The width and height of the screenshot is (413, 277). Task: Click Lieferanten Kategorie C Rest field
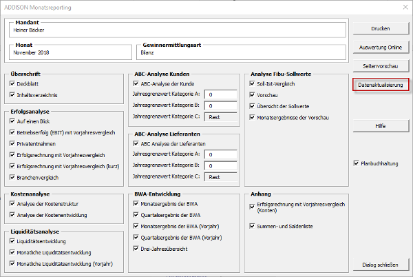tap(221, 177)
